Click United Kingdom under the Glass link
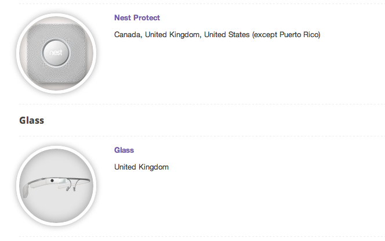 141,167
